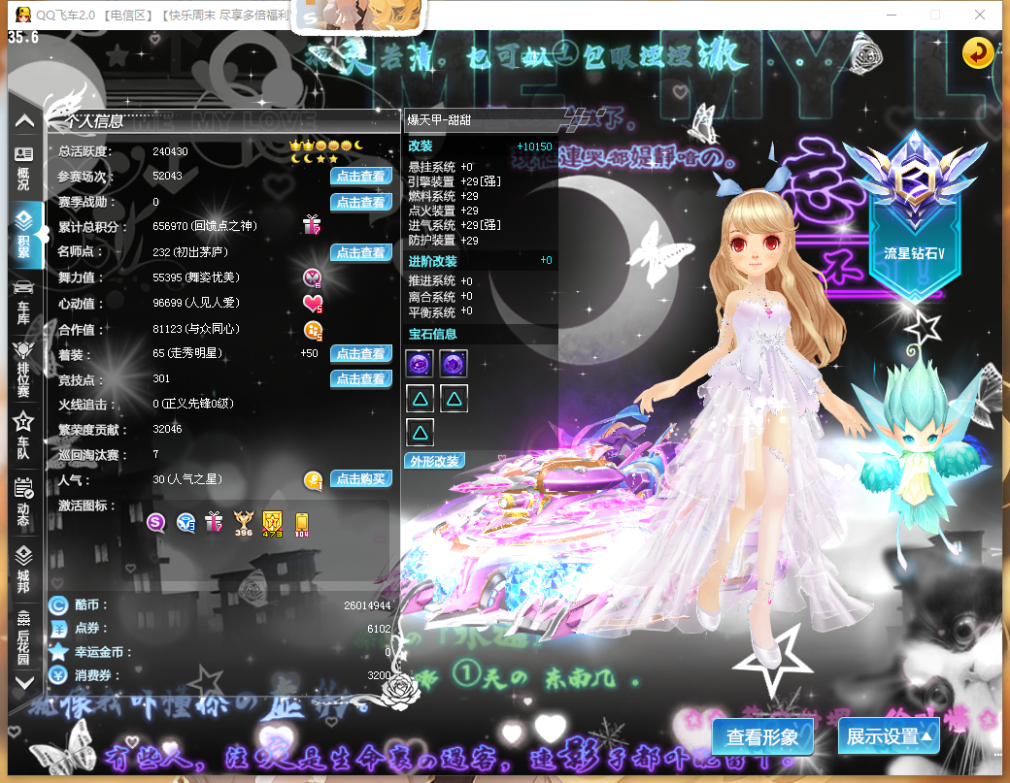Click the 点券 currency icon
1010x783 pixels.
[58, 630]
